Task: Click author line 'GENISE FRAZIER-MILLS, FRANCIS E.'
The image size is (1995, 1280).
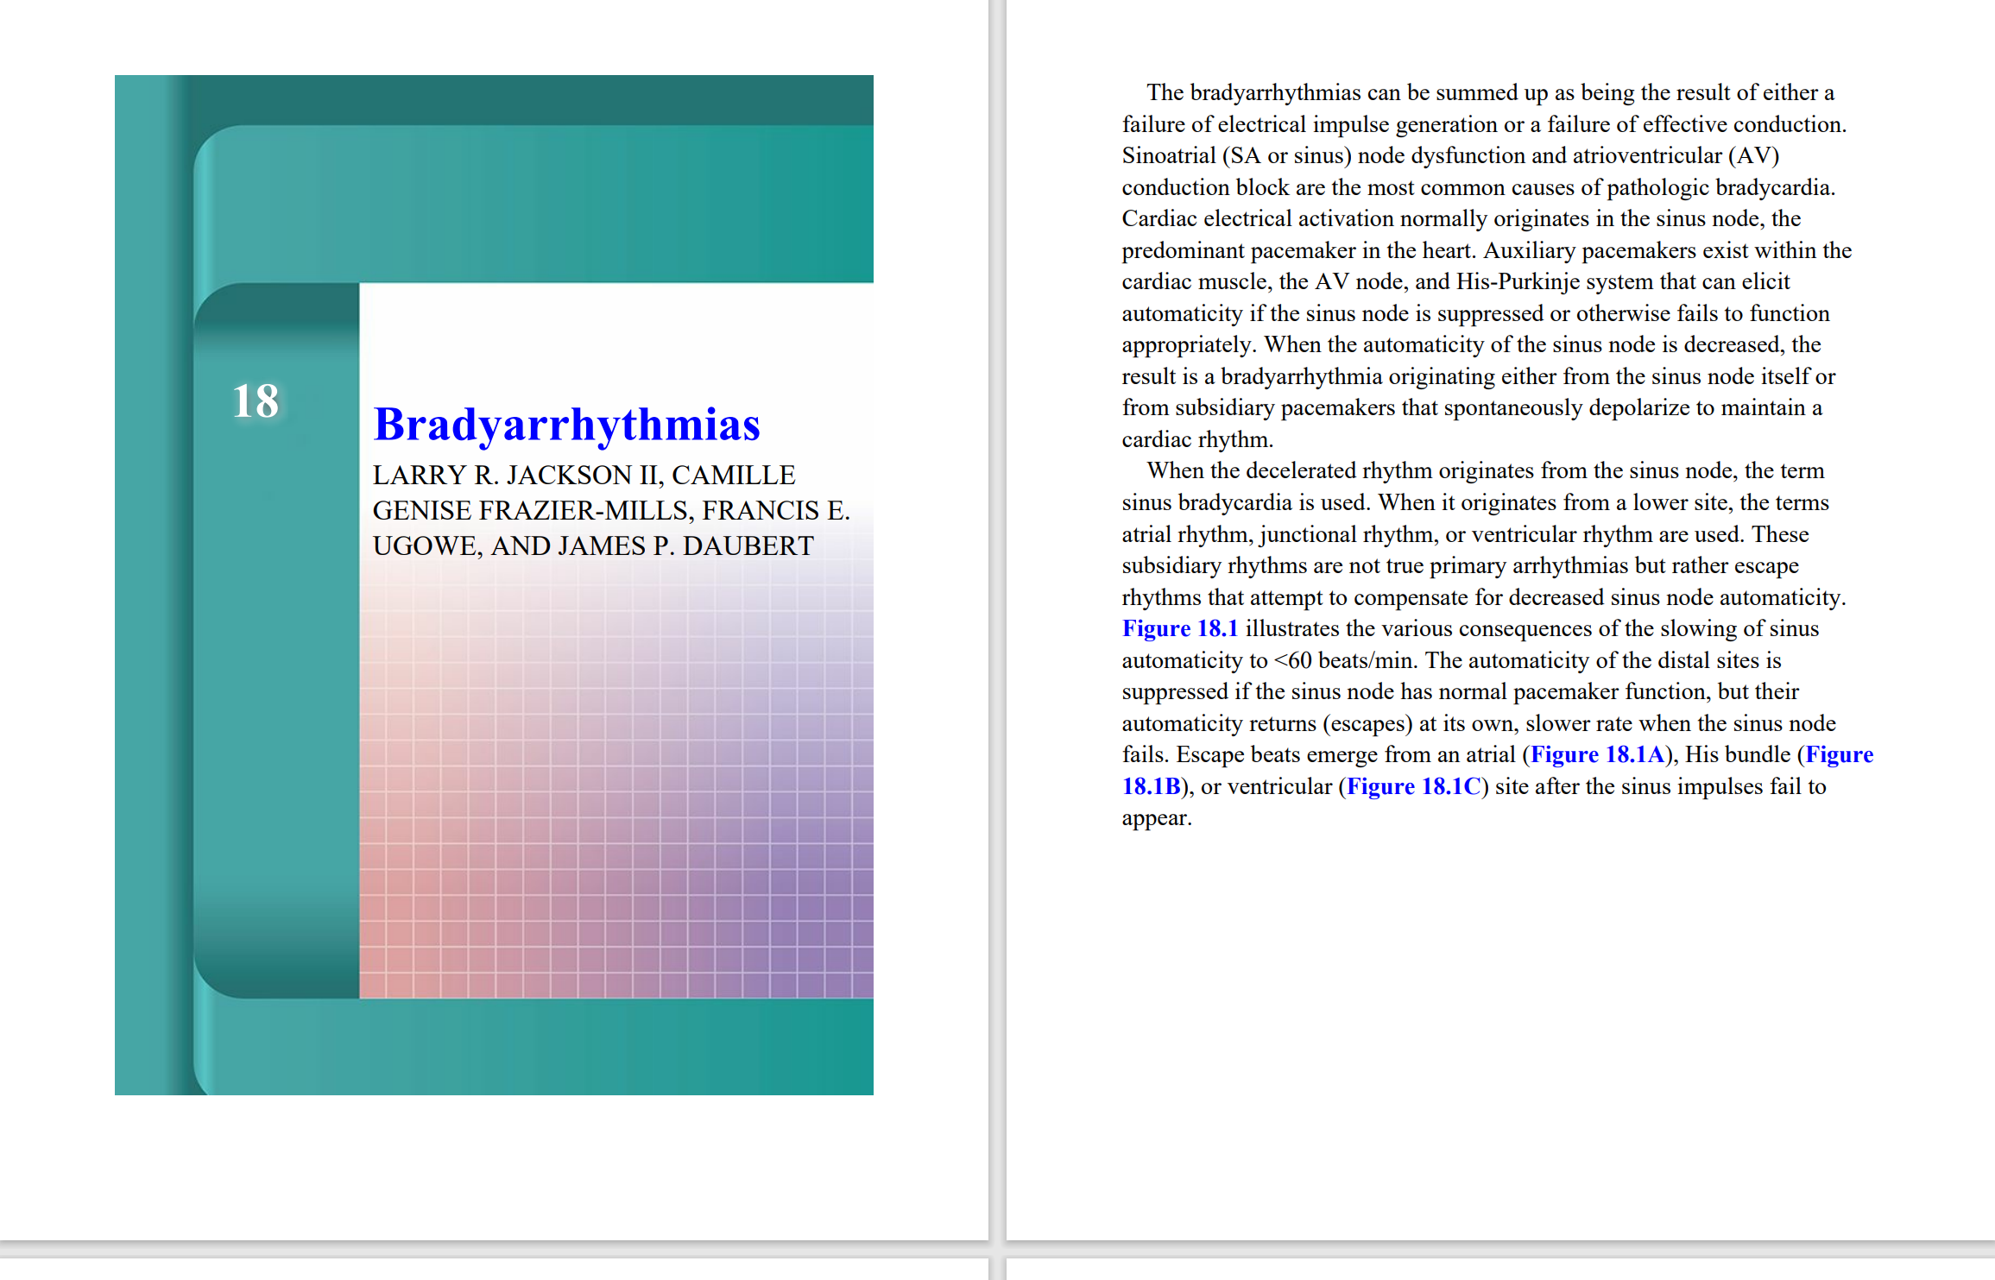Action: (x=611, y=510)
